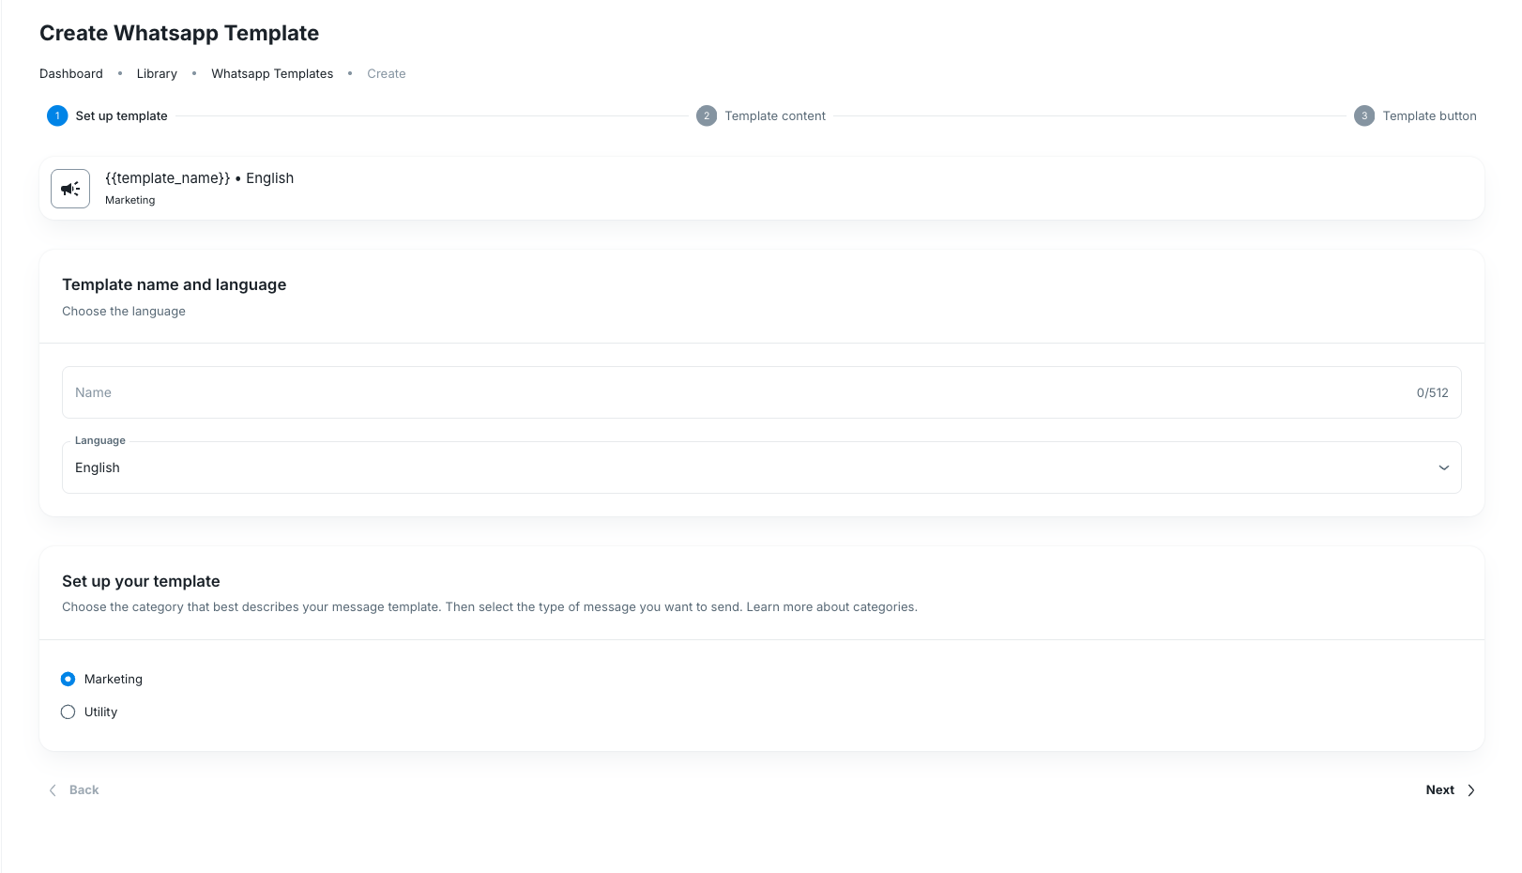Click the Back button

(73, 790)
